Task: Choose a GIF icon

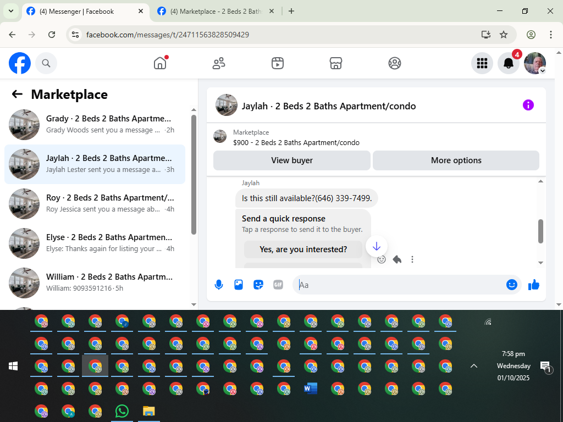Action: [278, 285]
